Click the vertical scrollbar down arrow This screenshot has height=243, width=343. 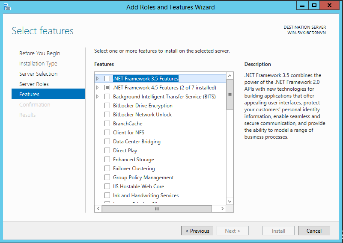pyautogui.click(x=230, y=201)
